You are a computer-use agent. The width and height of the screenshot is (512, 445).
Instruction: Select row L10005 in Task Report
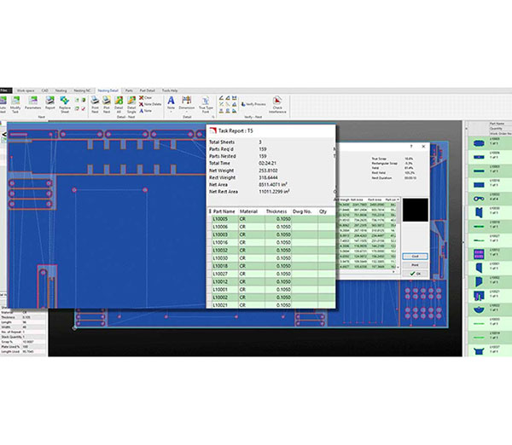(x=271, y=219)
